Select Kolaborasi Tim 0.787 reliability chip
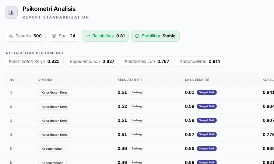This screenshot has height=164, width=274. (x=147, y=61)
